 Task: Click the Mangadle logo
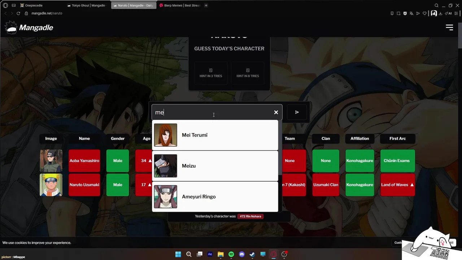point(29,27)
